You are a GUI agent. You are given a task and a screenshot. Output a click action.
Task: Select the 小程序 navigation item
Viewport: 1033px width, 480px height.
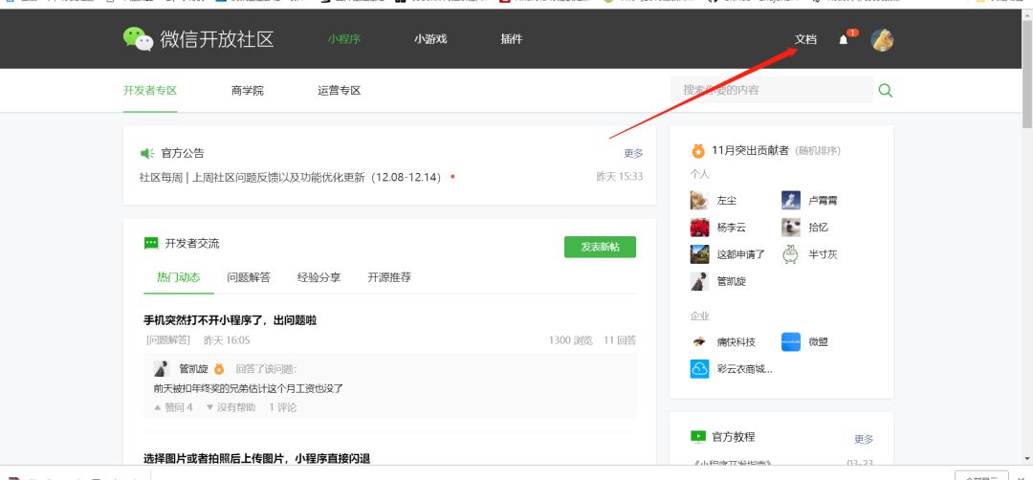click(x=344, y=39)
